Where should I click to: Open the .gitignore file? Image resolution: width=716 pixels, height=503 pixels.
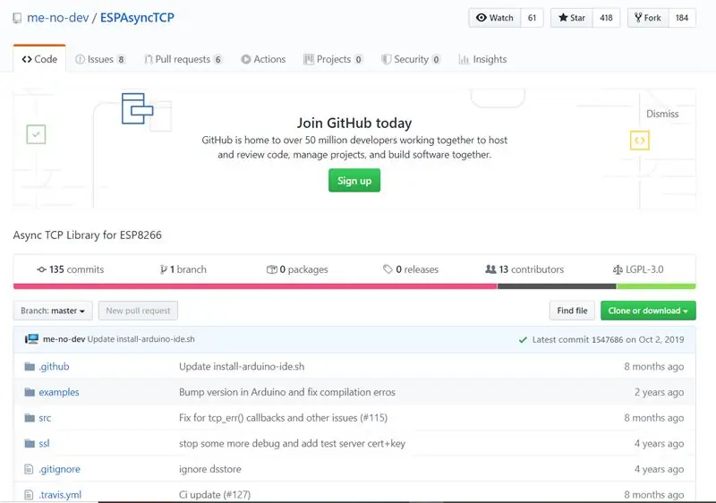point(59,469)
